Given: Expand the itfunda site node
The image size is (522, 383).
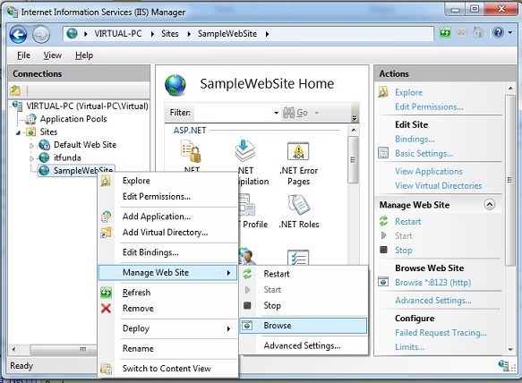Looking at the screenshot, I should [x=32, y=158].
